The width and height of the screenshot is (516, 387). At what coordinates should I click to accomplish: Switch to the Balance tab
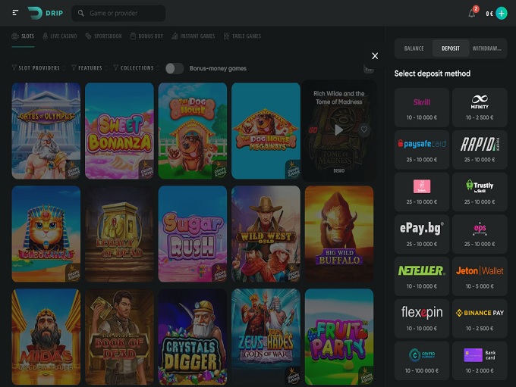414,48
